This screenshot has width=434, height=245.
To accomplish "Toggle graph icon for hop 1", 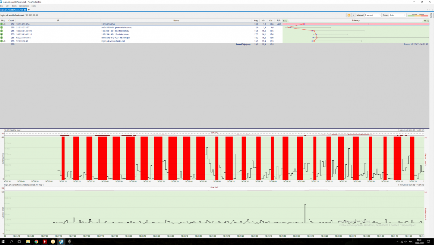I will [x=5, y=24].
